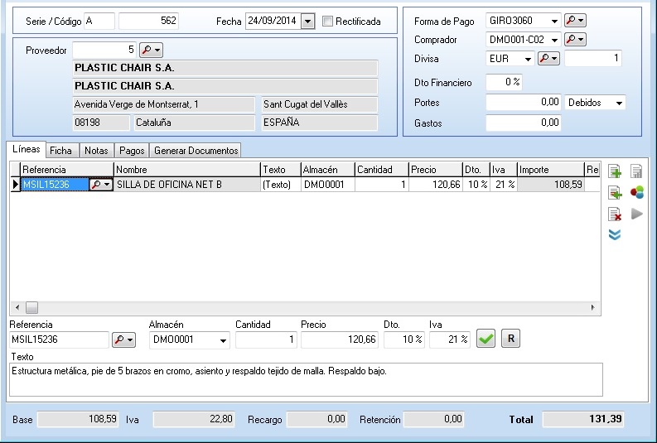Open the Proveedor search lookup

click(x=151, y=51)
